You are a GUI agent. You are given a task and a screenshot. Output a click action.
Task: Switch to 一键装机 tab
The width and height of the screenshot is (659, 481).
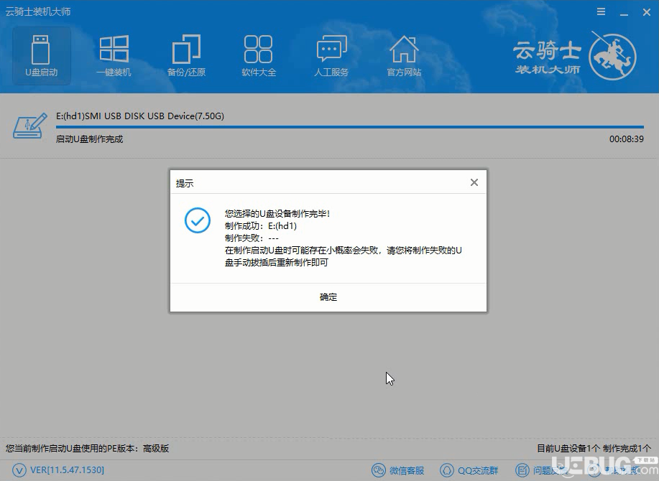tap(114, 56)
